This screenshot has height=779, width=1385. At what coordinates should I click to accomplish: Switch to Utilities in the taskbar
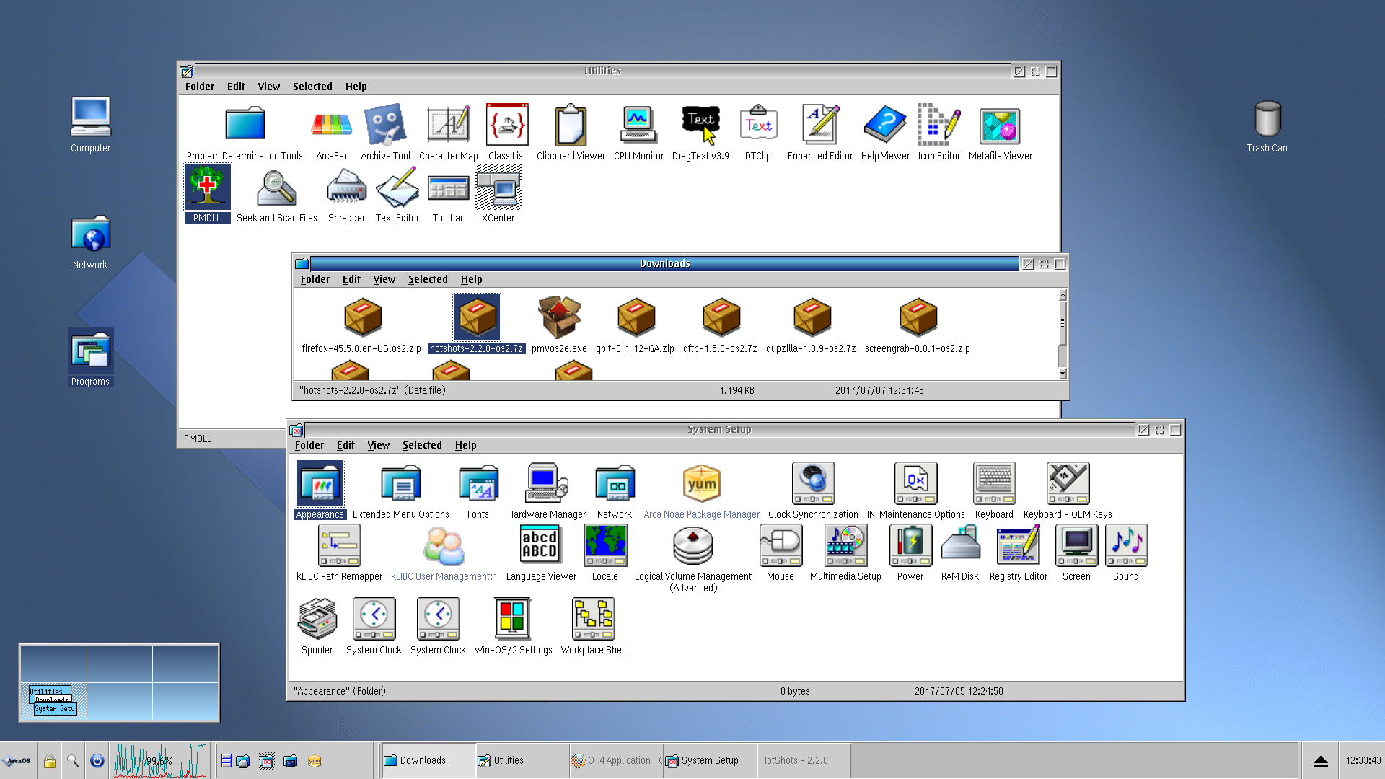522,760
